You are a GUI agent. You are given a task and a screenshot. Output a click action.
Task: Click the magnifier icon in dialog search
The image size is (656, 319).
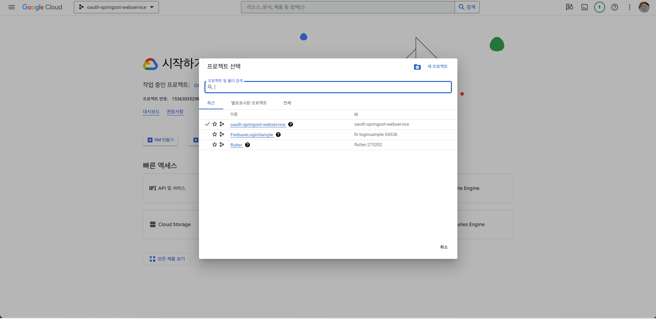pyautogui.click(x=210, y=87)
